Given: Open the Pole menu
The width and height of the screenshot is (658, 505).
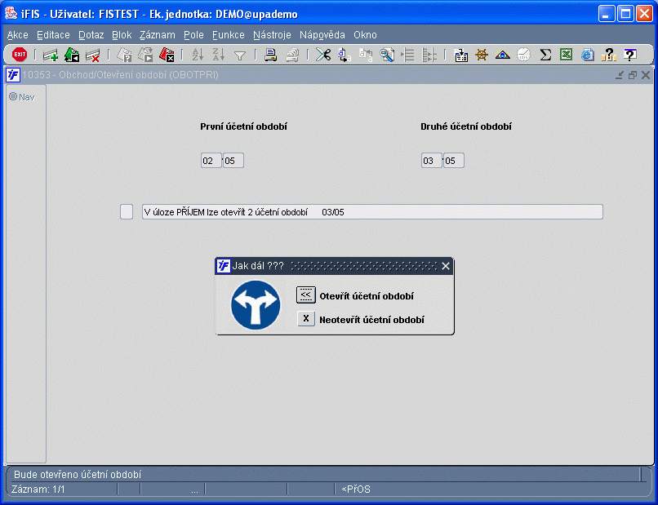Looking at the screenshot, I should 193,35.
